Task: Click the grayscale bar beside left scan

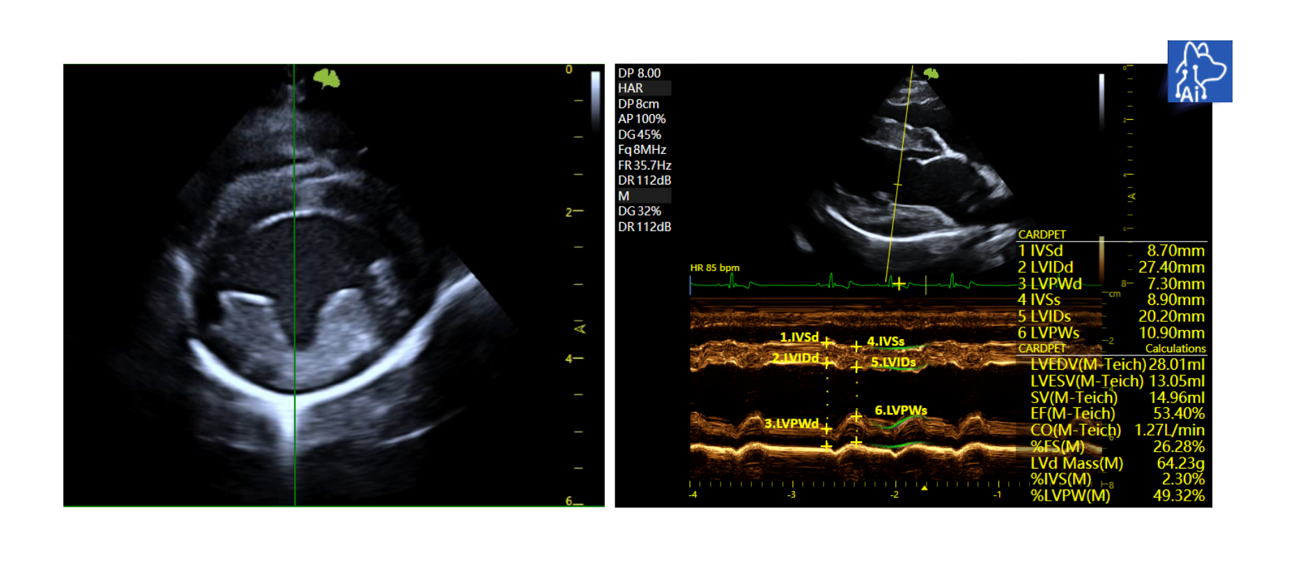Action: point(595,101)
